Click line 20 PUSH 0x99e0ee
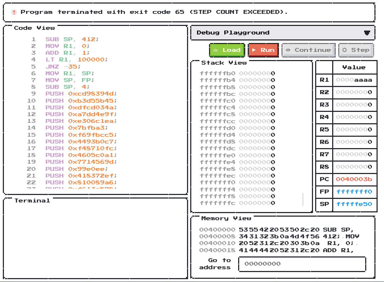Viewport: 384px width, 282px height. pyautogui.click(x=76, y=169)
